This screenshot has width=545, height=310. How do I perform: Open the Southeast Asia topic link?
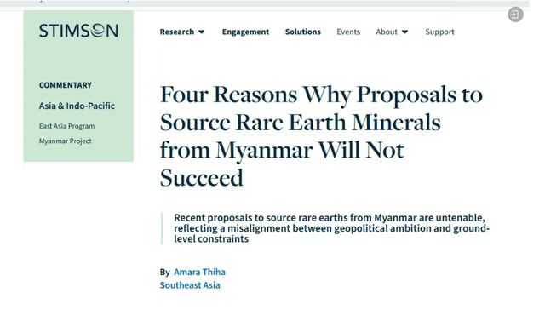(x=190, y=285)
